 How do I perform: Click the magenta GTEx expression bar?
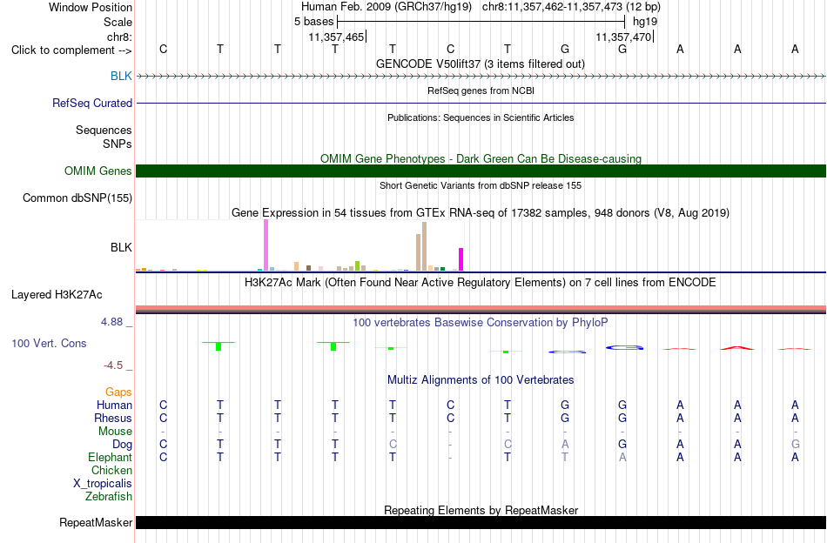point(461,259)
